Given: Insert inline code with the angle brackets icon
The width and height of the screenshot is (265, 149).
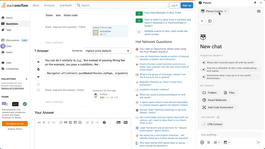Looking at the screenshot, I should click(x=54, y=122).
